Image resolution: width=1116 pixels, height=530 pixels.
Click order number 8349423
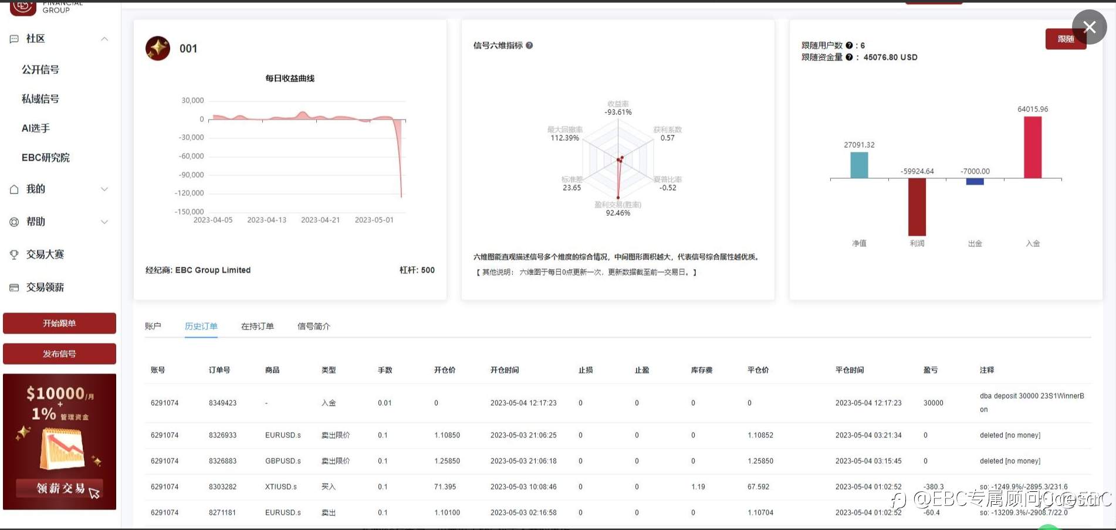click(223, 403)
